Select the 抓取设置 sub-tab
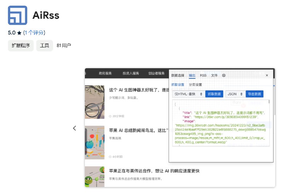The width and height of the screenshot is (283, 193). click(178, 85)
